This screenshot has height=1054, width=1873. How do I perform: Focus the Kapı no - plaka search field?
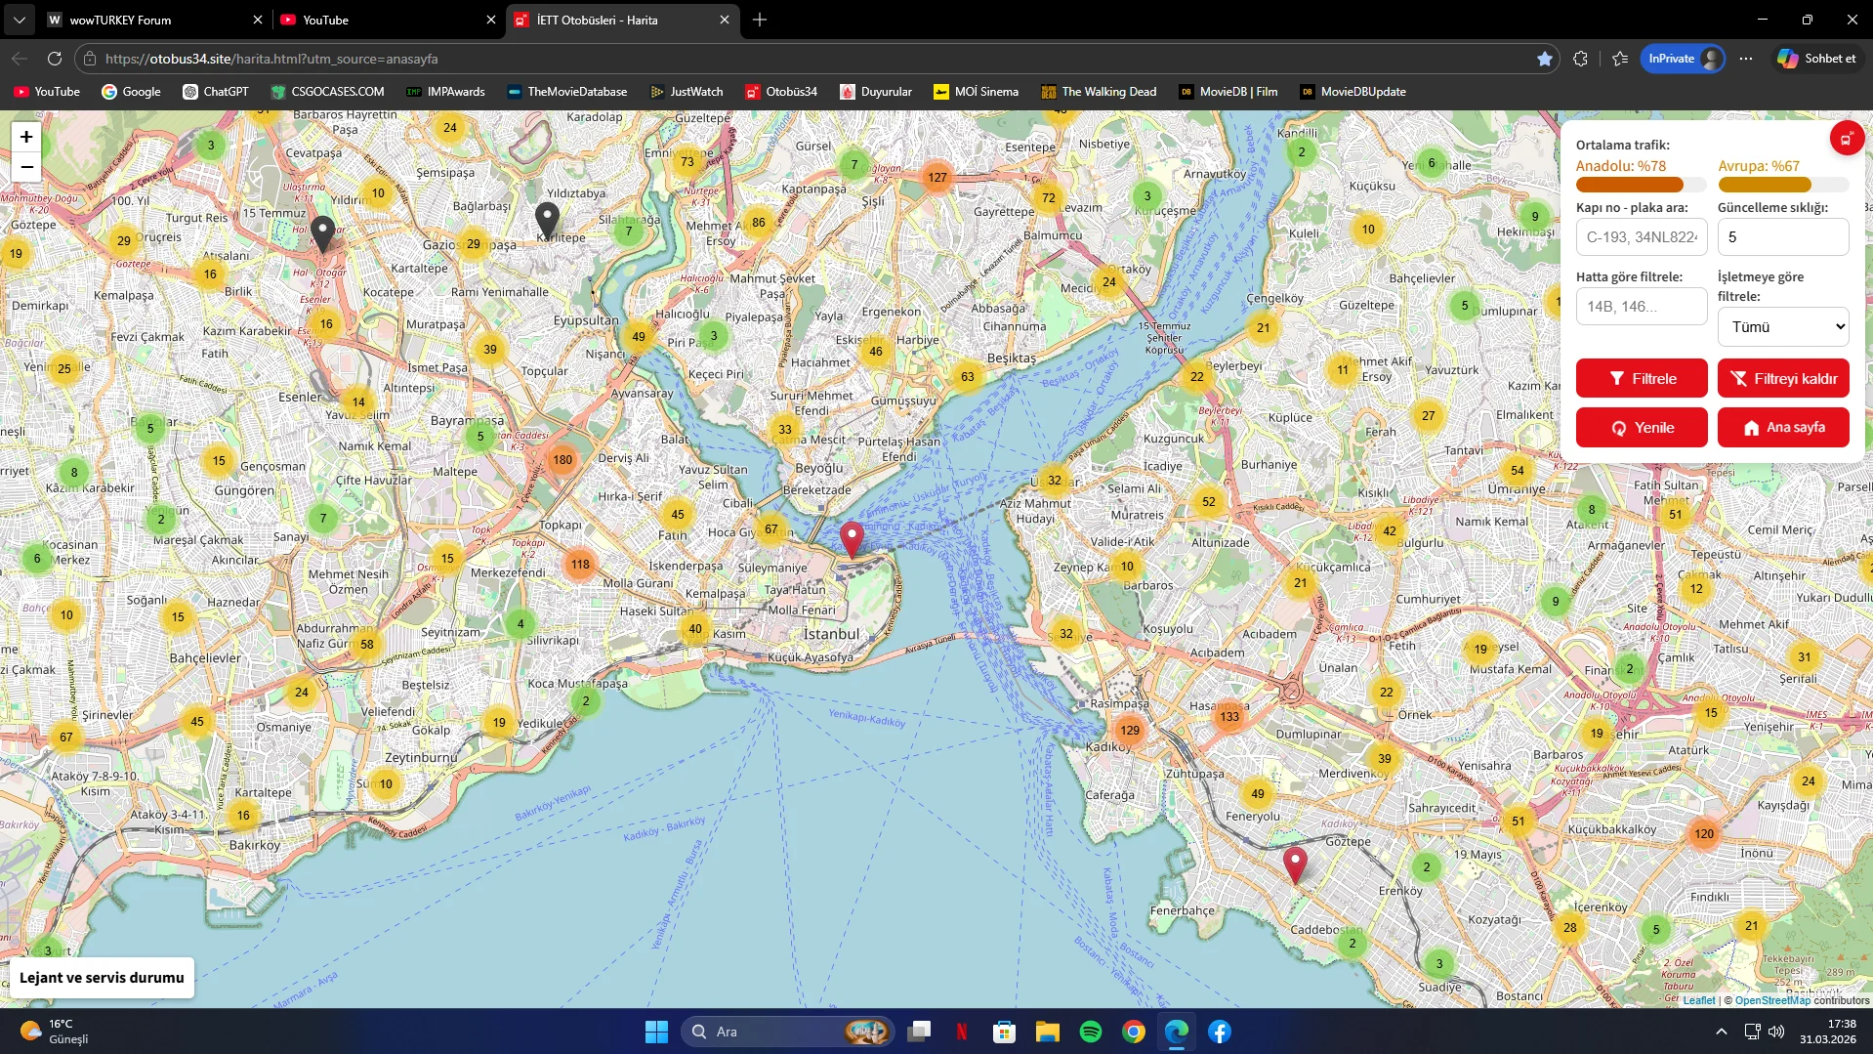tap(1641, 237)
